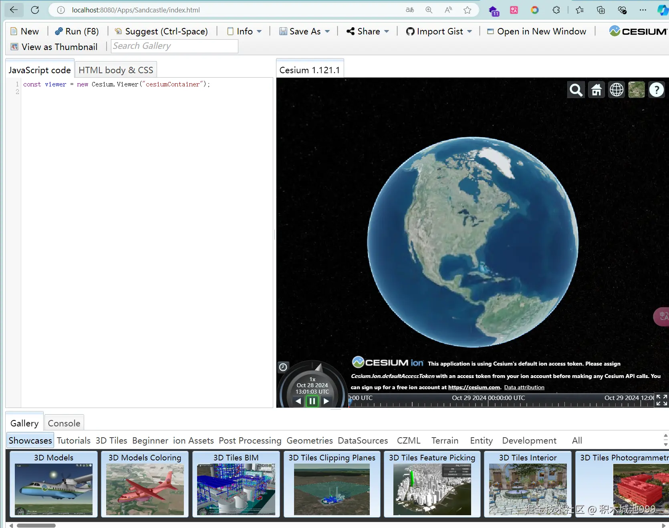Run the code with Run (F8)

pyautogui.click(x=77, y=31)
